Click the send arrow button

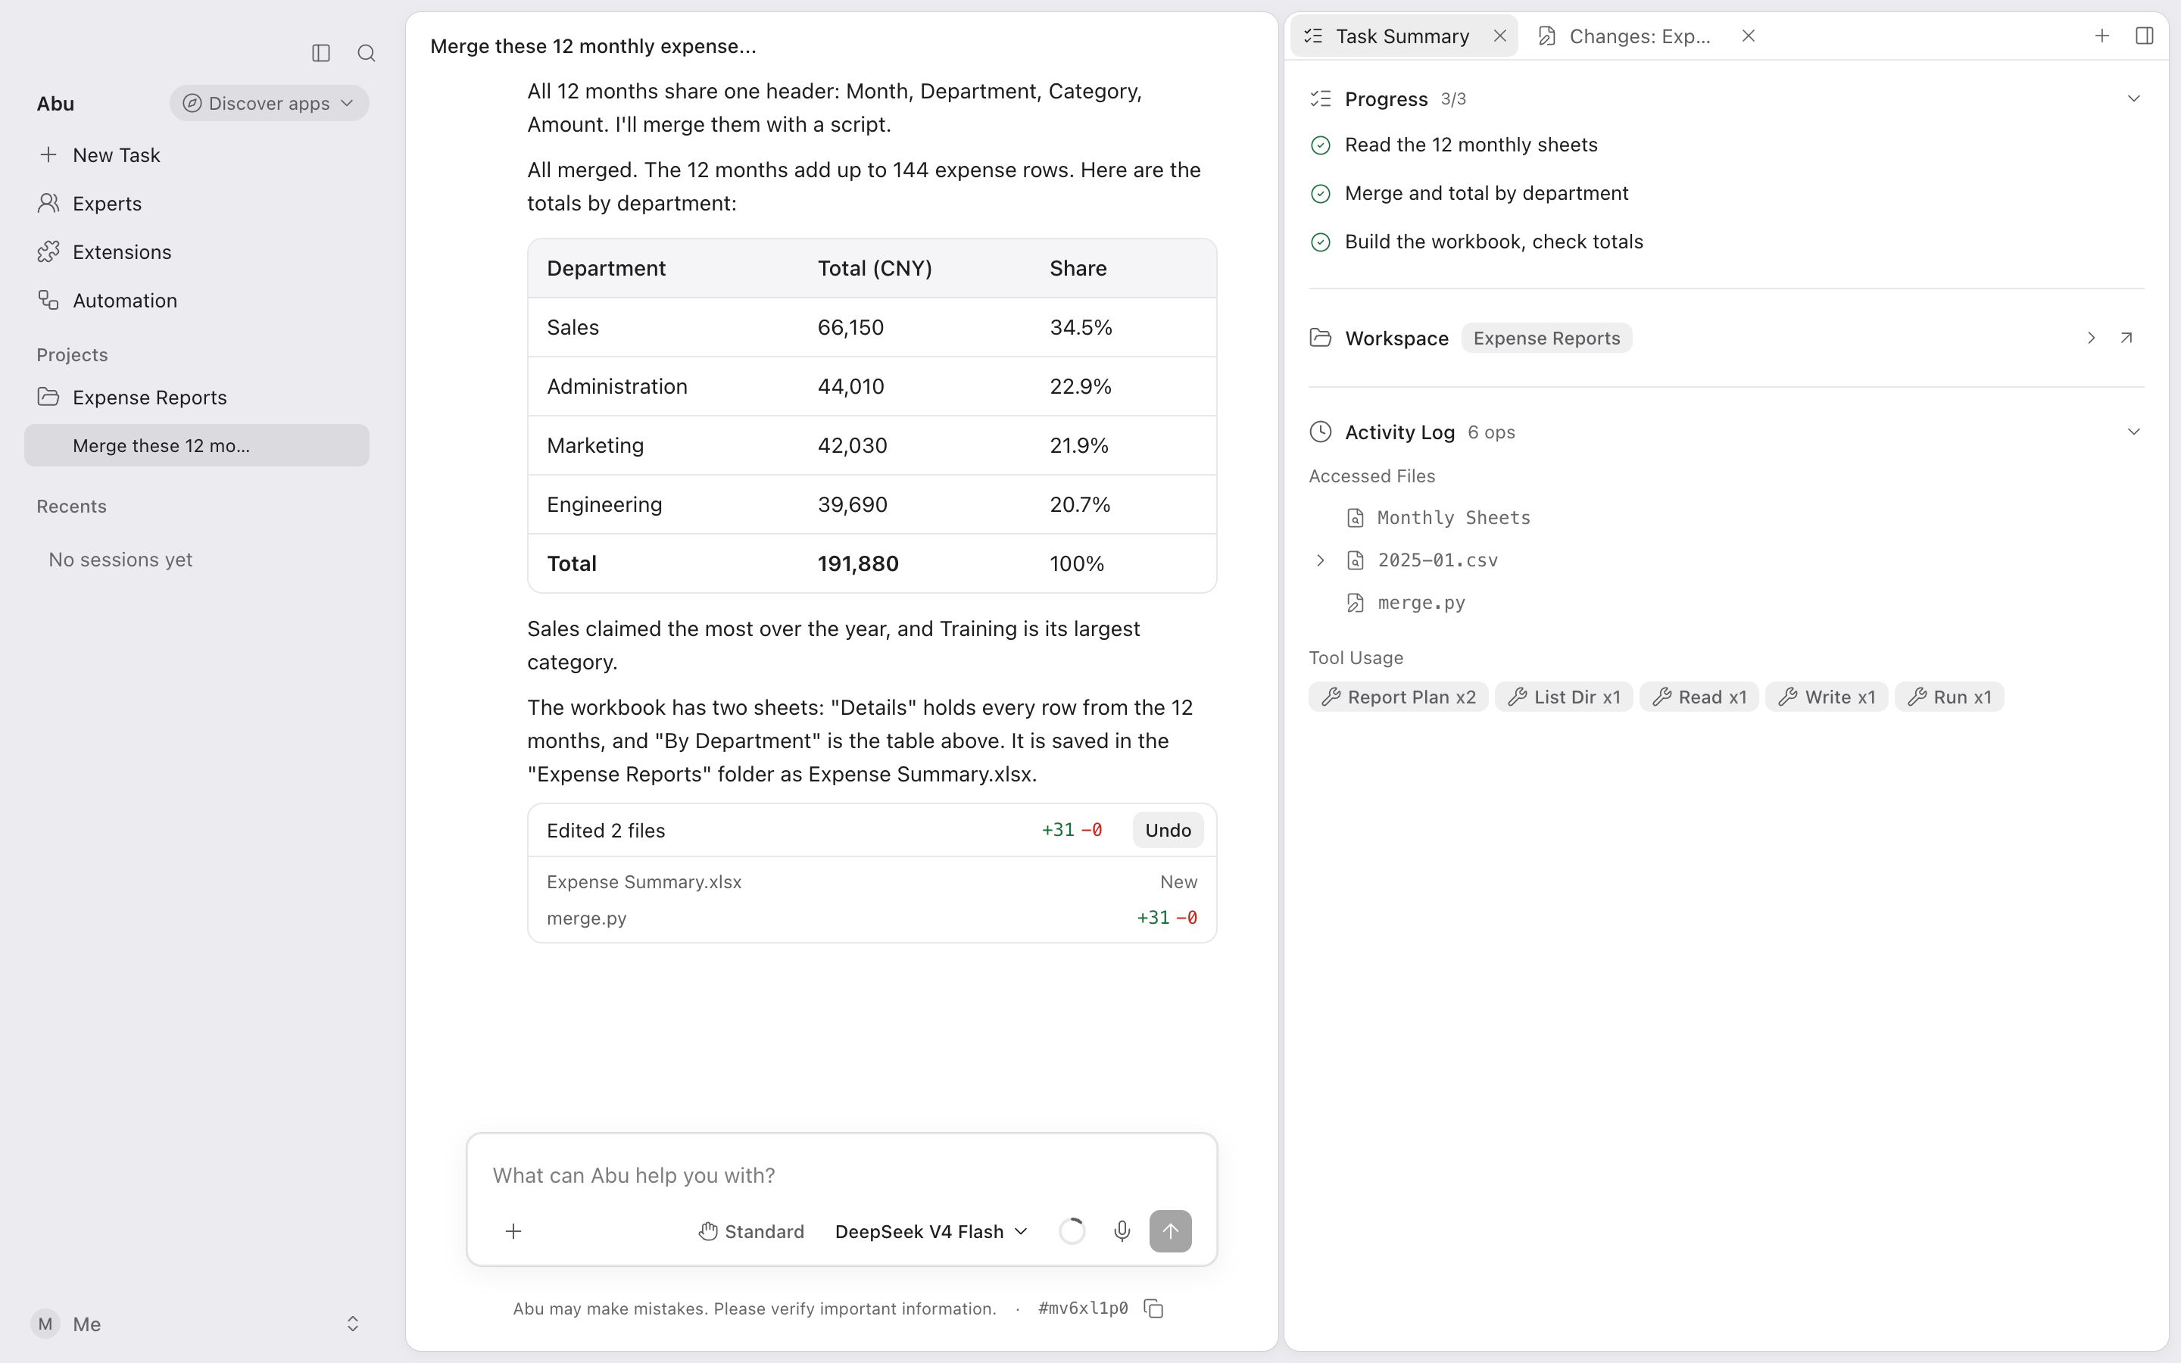(1170, 1231)
